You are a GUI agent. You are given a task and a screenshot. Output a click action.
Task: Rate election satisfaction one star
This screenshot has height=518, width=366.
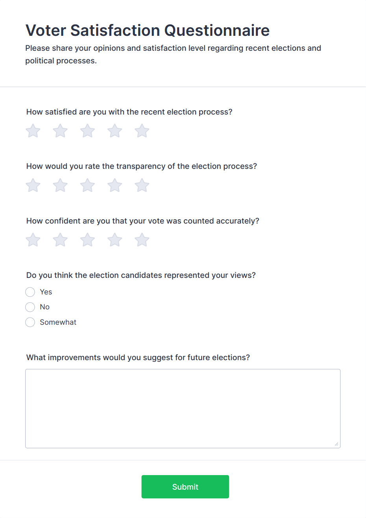33,131
